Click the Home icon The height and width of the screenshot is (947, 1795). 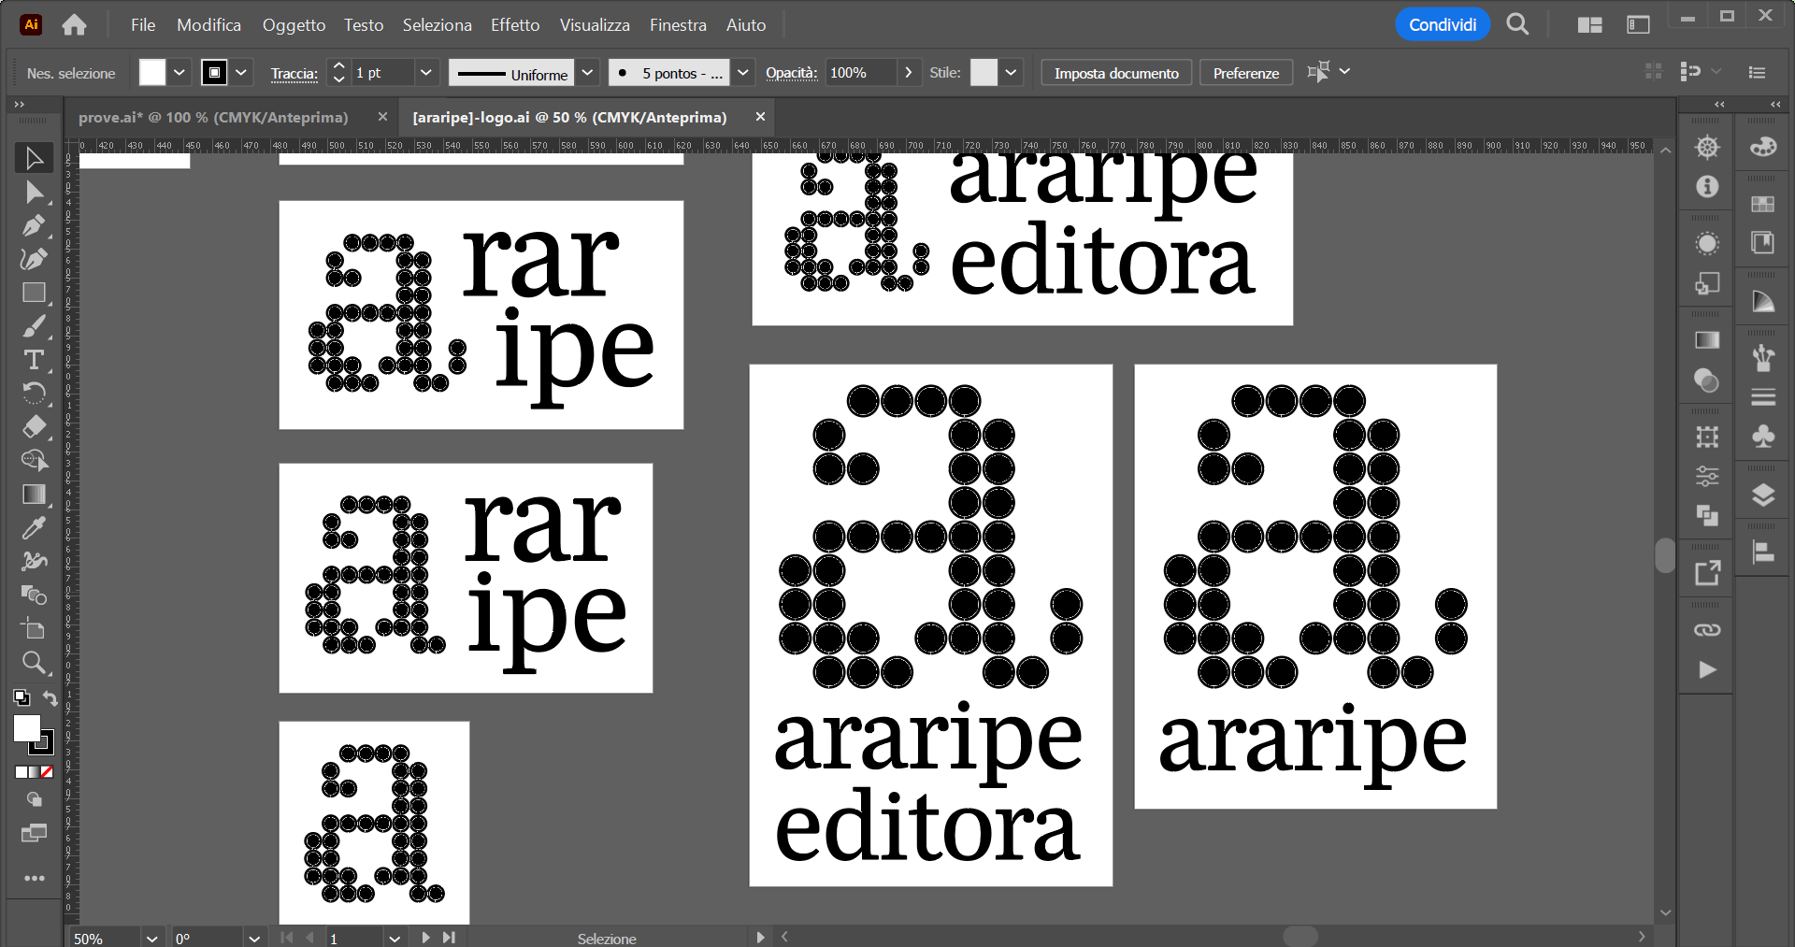click(74, 25)
